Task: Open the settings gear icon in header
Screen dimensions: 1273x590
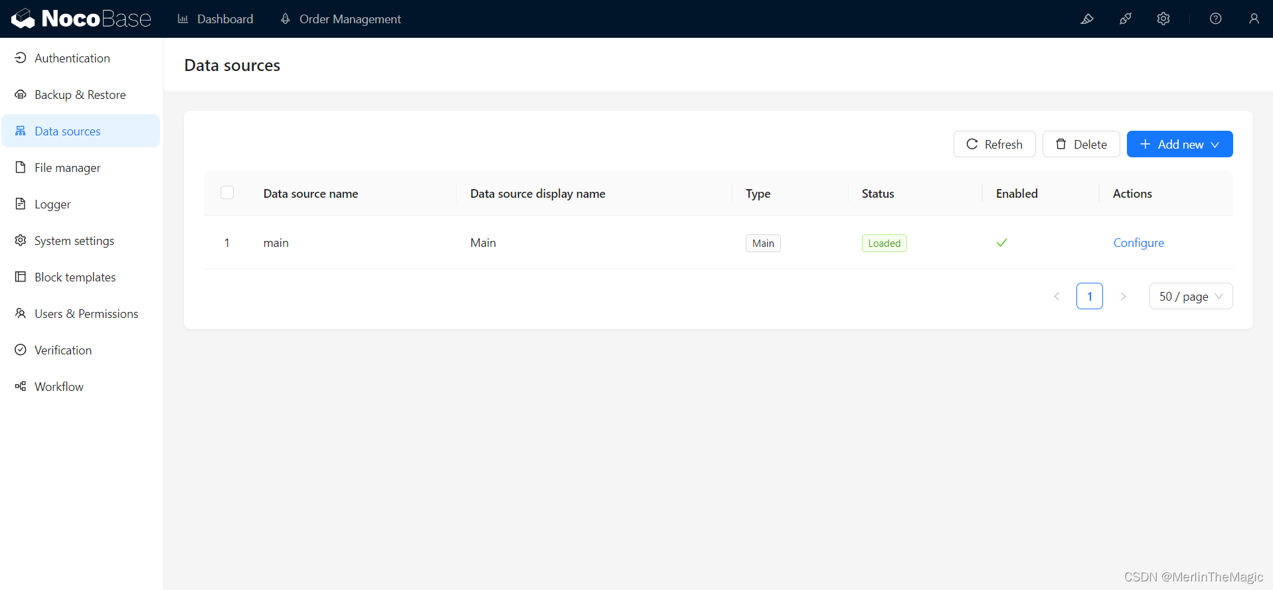Action: click(x=1163, y=19)
